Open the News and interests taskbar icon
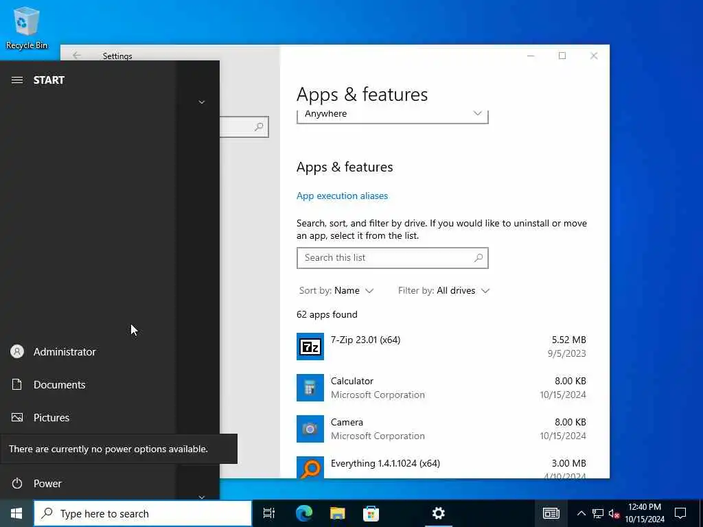Screen dimensions: 703x527 [551, 513]
